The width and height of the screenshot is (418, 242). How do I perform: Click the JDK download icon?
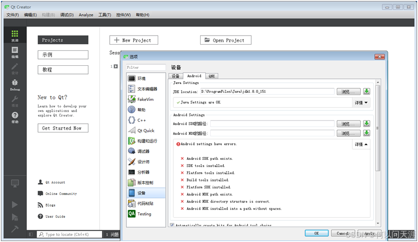click(367, 92)
